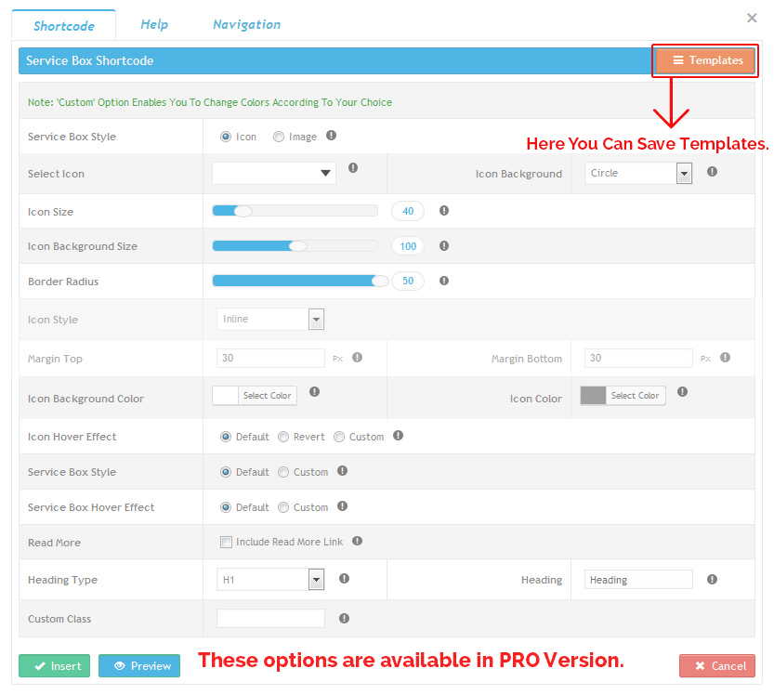Switch to the Help tab

(154, 24)
